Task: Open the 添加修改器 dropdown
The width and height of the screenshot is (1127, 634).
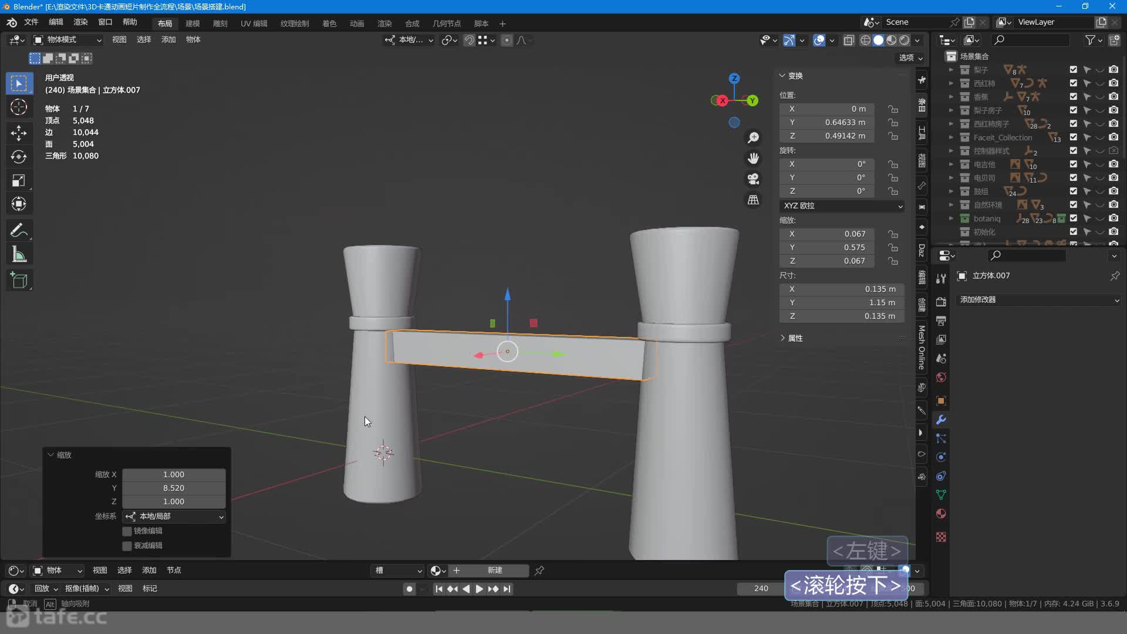Action: point(1038,300)
